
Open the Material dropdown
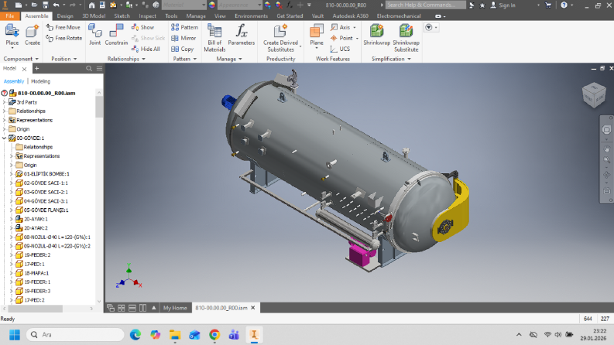(184, 5)
